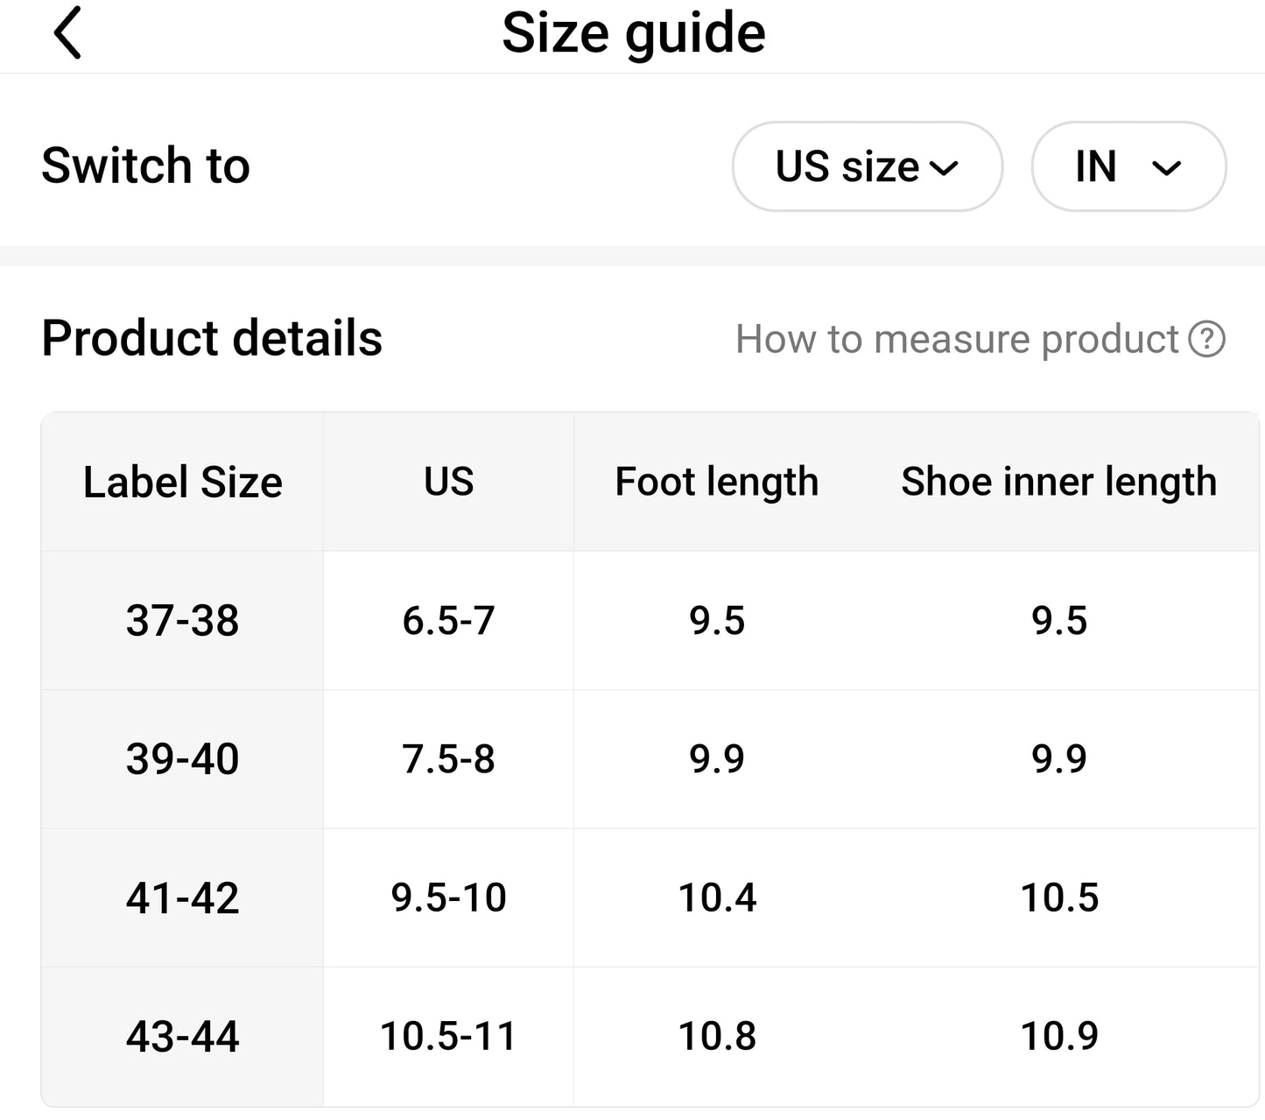Click the 10.9 shoe inner length cell
This screenshot has width=1265, height=1120.
pyautogui.click(x=1059, y=1037)
